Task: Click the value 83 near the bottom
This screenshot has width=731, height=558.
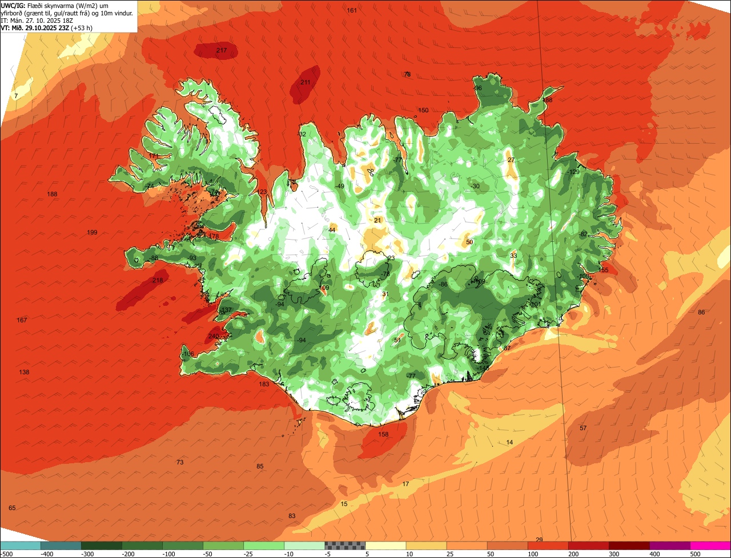Action: 292,516
